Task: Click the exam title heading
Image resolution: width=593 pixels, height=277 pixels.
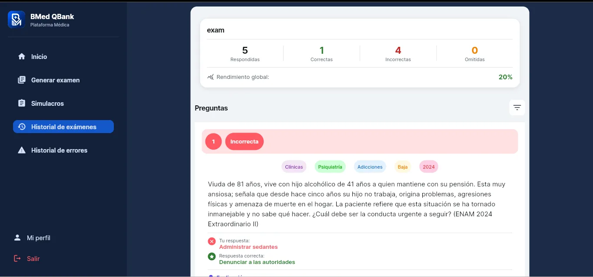Action: point(215,30)
